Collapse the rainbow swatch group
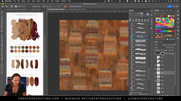Viewport: 181px width, 101px height. point(155,29)
